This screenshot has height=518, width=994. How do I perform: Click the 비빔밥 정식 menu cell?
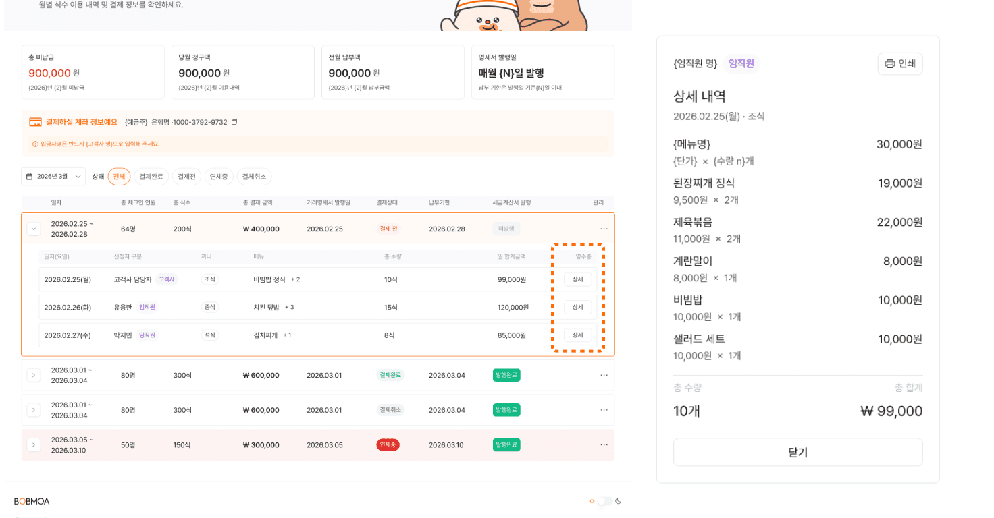[269, 279]
